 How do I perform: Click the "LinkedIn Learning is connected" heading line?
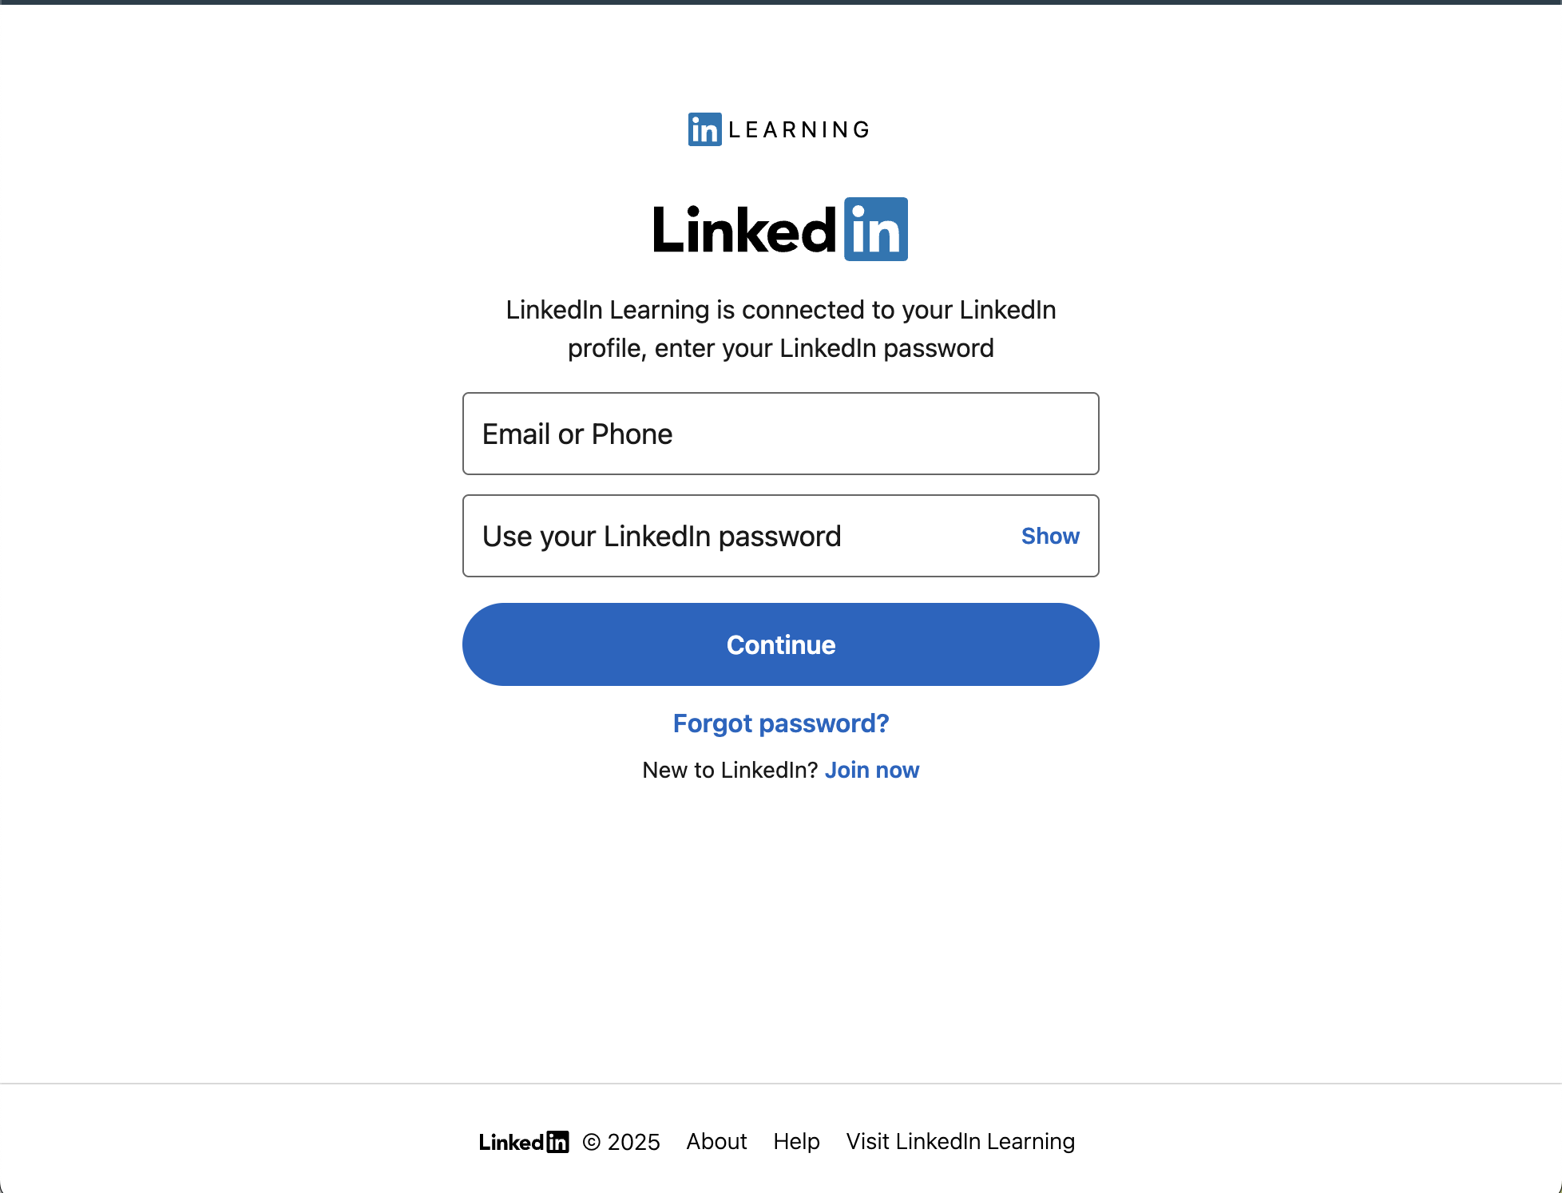[x=780, y=310]
